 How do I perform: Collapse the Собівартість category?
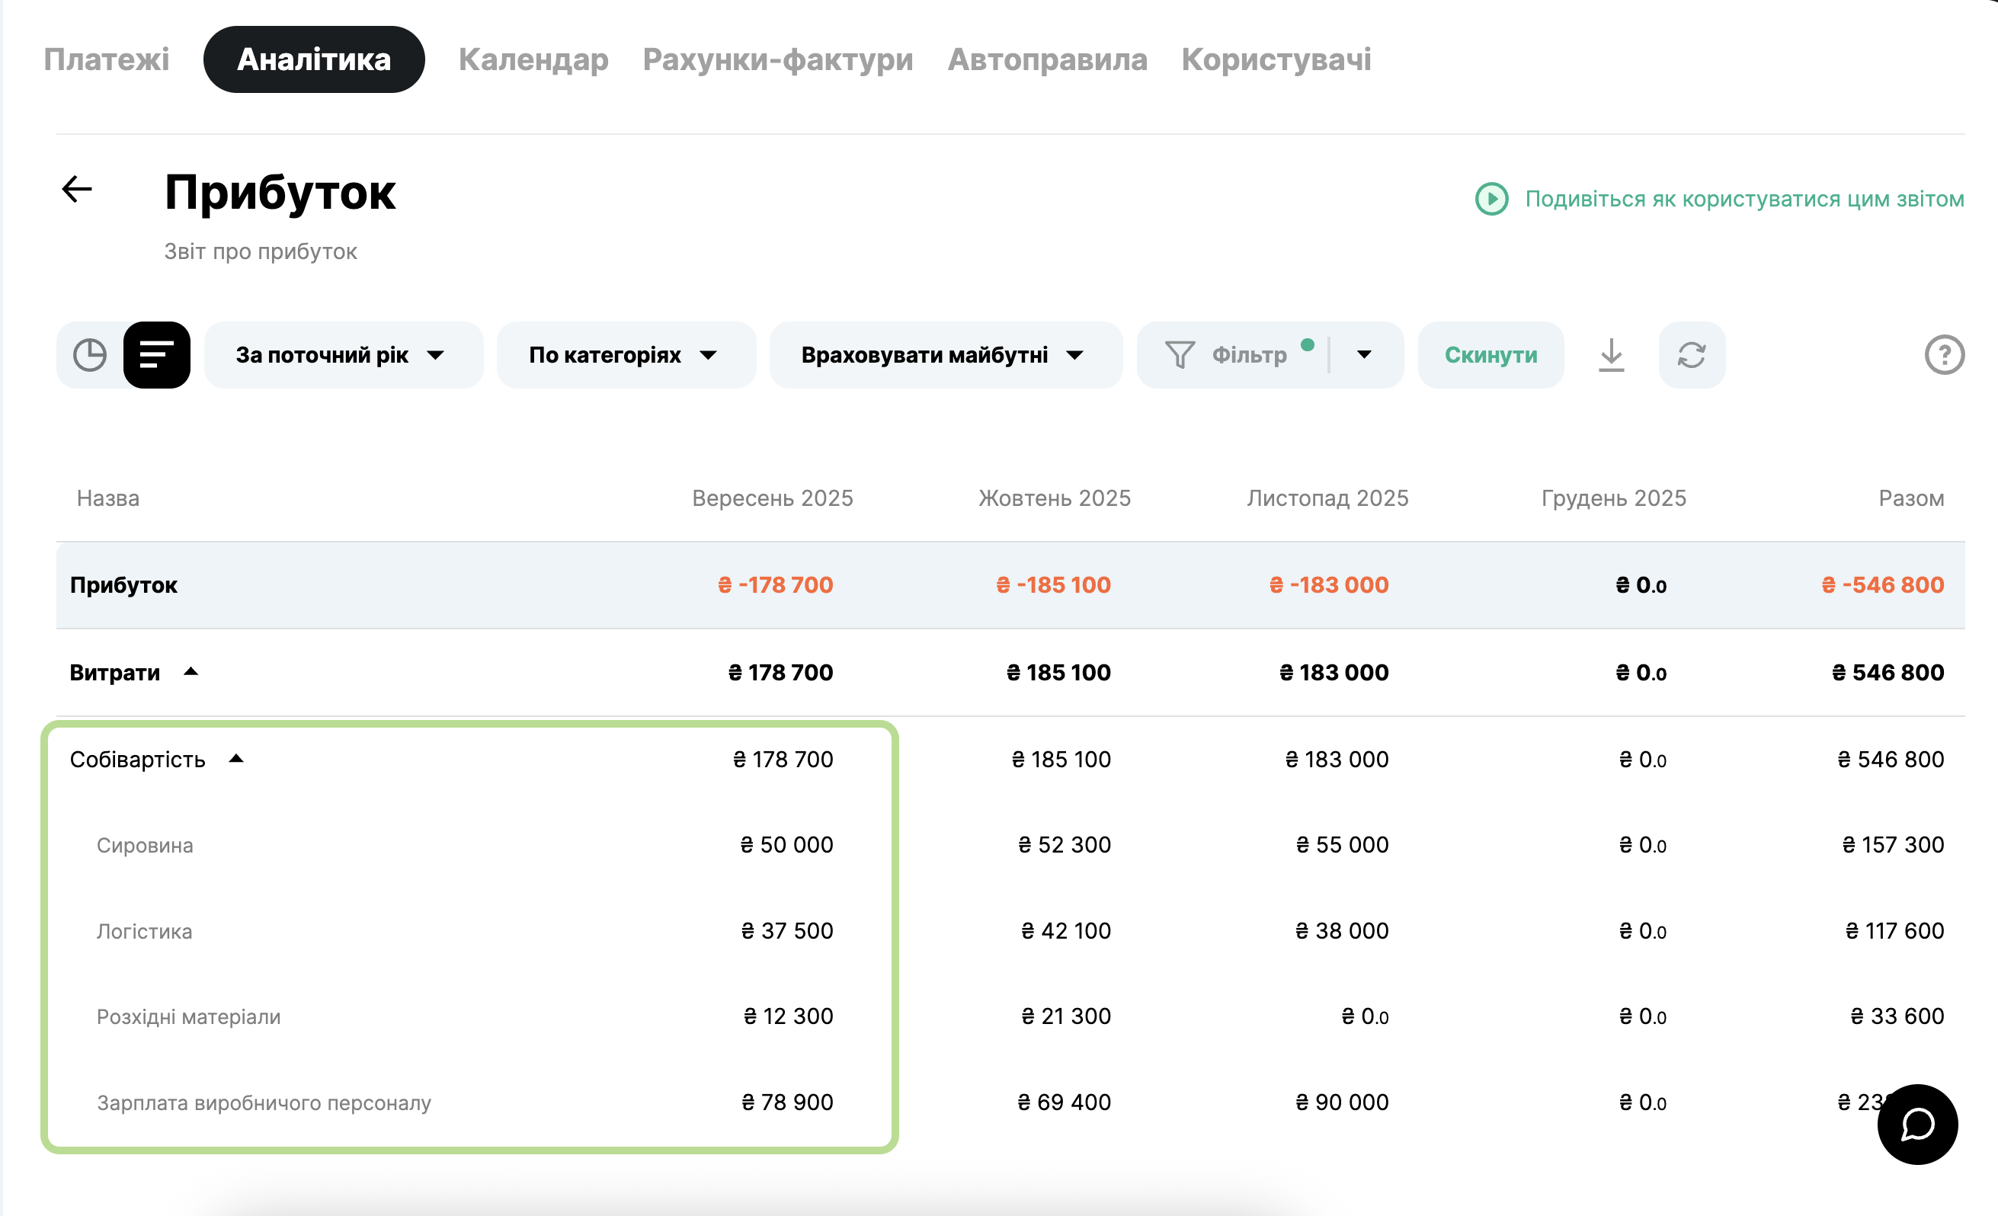coord(236,759)
